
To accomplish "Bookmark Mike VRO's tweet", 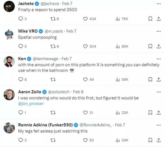I will pyautogui.click(x=151, y=46).
